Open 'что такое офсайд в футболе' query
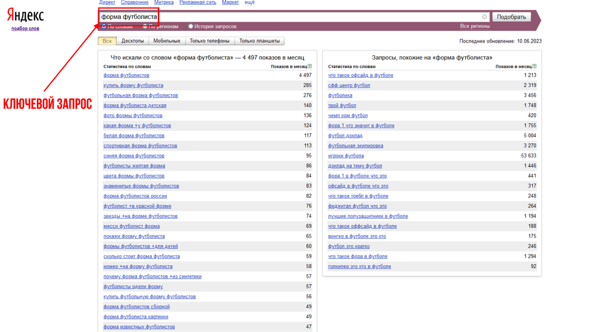The height and width of the screenshot is (332, 591). coord(361,75)
